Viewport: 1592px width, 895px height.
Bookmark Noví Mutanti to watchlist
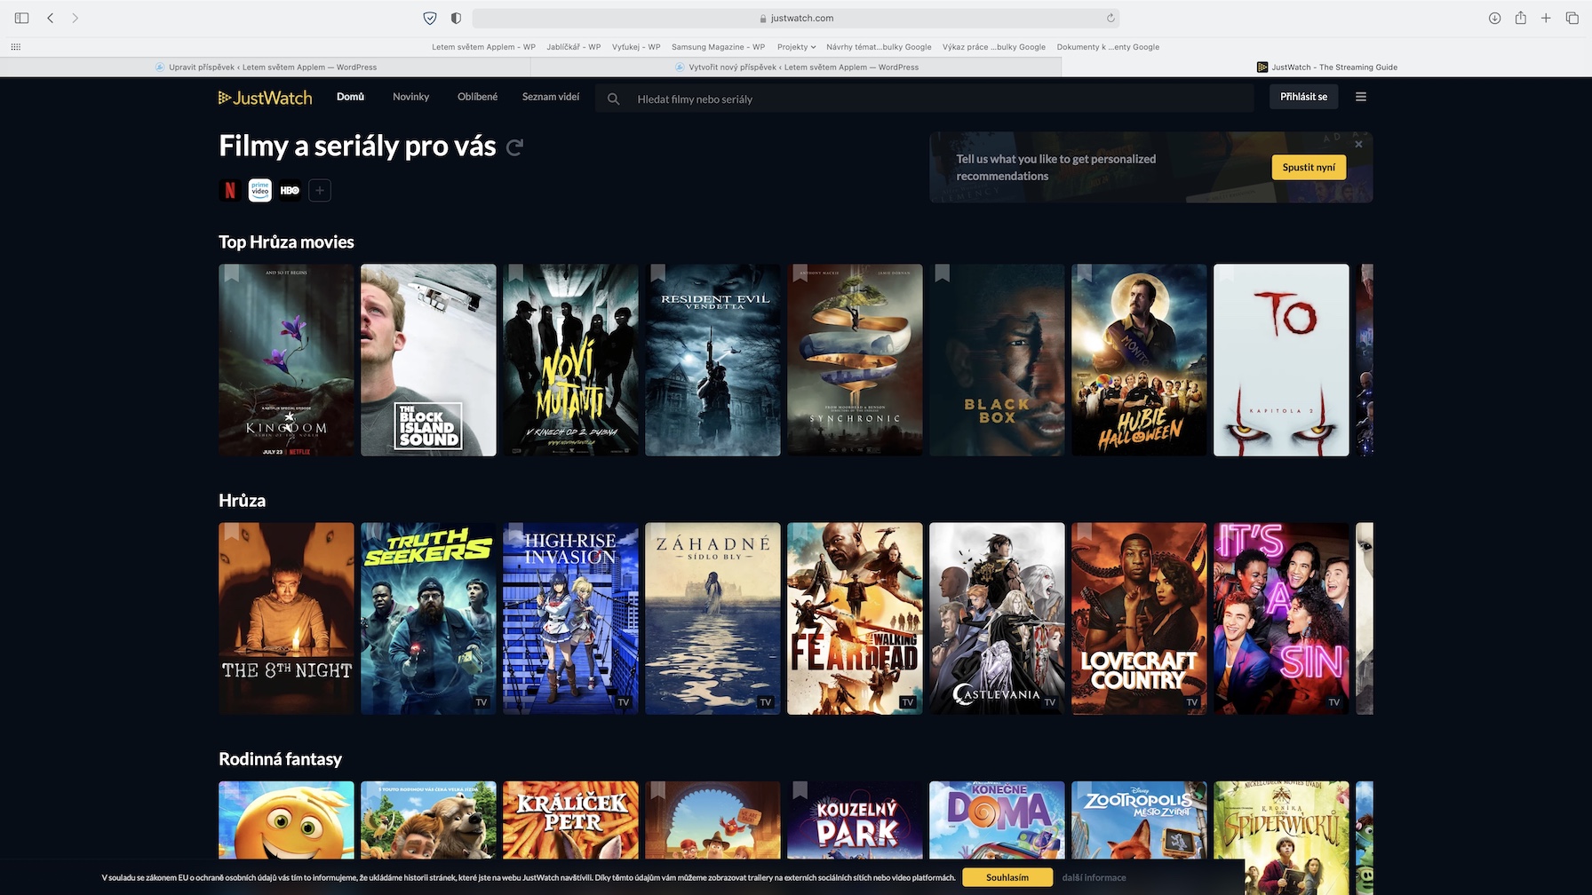[x=516, y=273]
